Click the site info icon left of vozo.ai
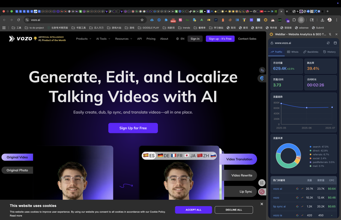This screenshot has width=341, height=220. pyautogui.click(x=27, y=20)
